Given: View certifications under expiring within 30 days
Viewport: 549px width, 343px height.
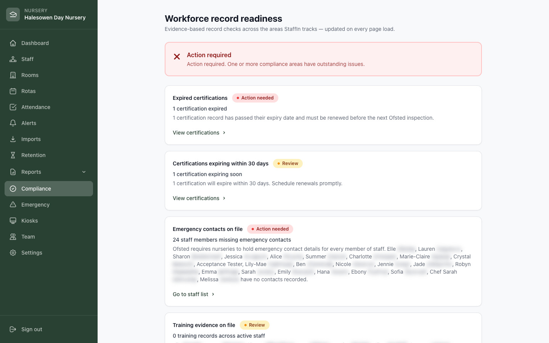Looking at the screenshot, I should (x=199, y=198).
